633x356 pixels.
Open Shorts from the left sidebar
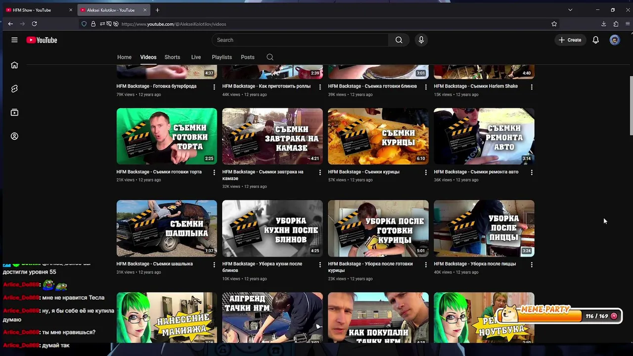tap(14, 89)
